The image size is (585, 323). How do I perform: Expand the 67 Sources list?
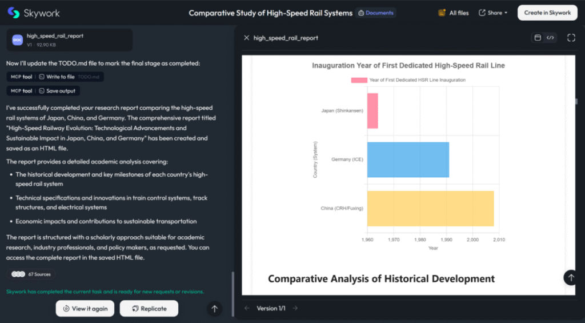tap(31, 274)
